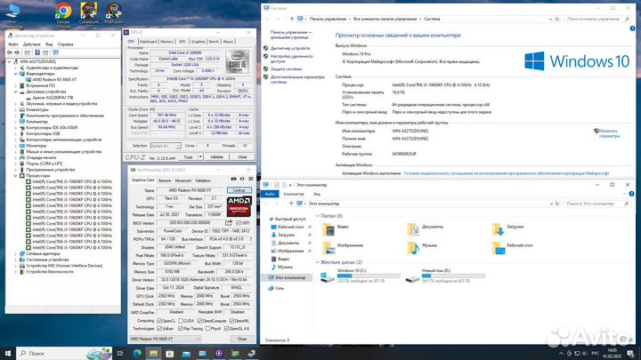Click up arrow in Этот компьютер navigation

tap(291, 204)
